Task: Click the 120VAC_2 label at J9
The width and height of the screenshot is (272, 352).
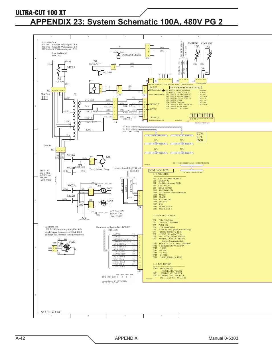Action: pyautogui.click(x=154, y=104)
